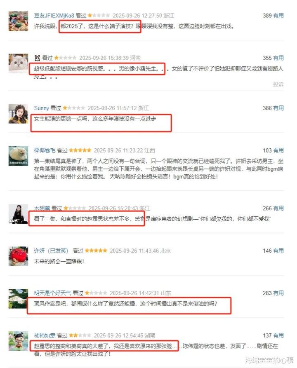Mark Sunny's review 386 有用
The height and width of the screenshot is (368, 297).
click(273, 108)
